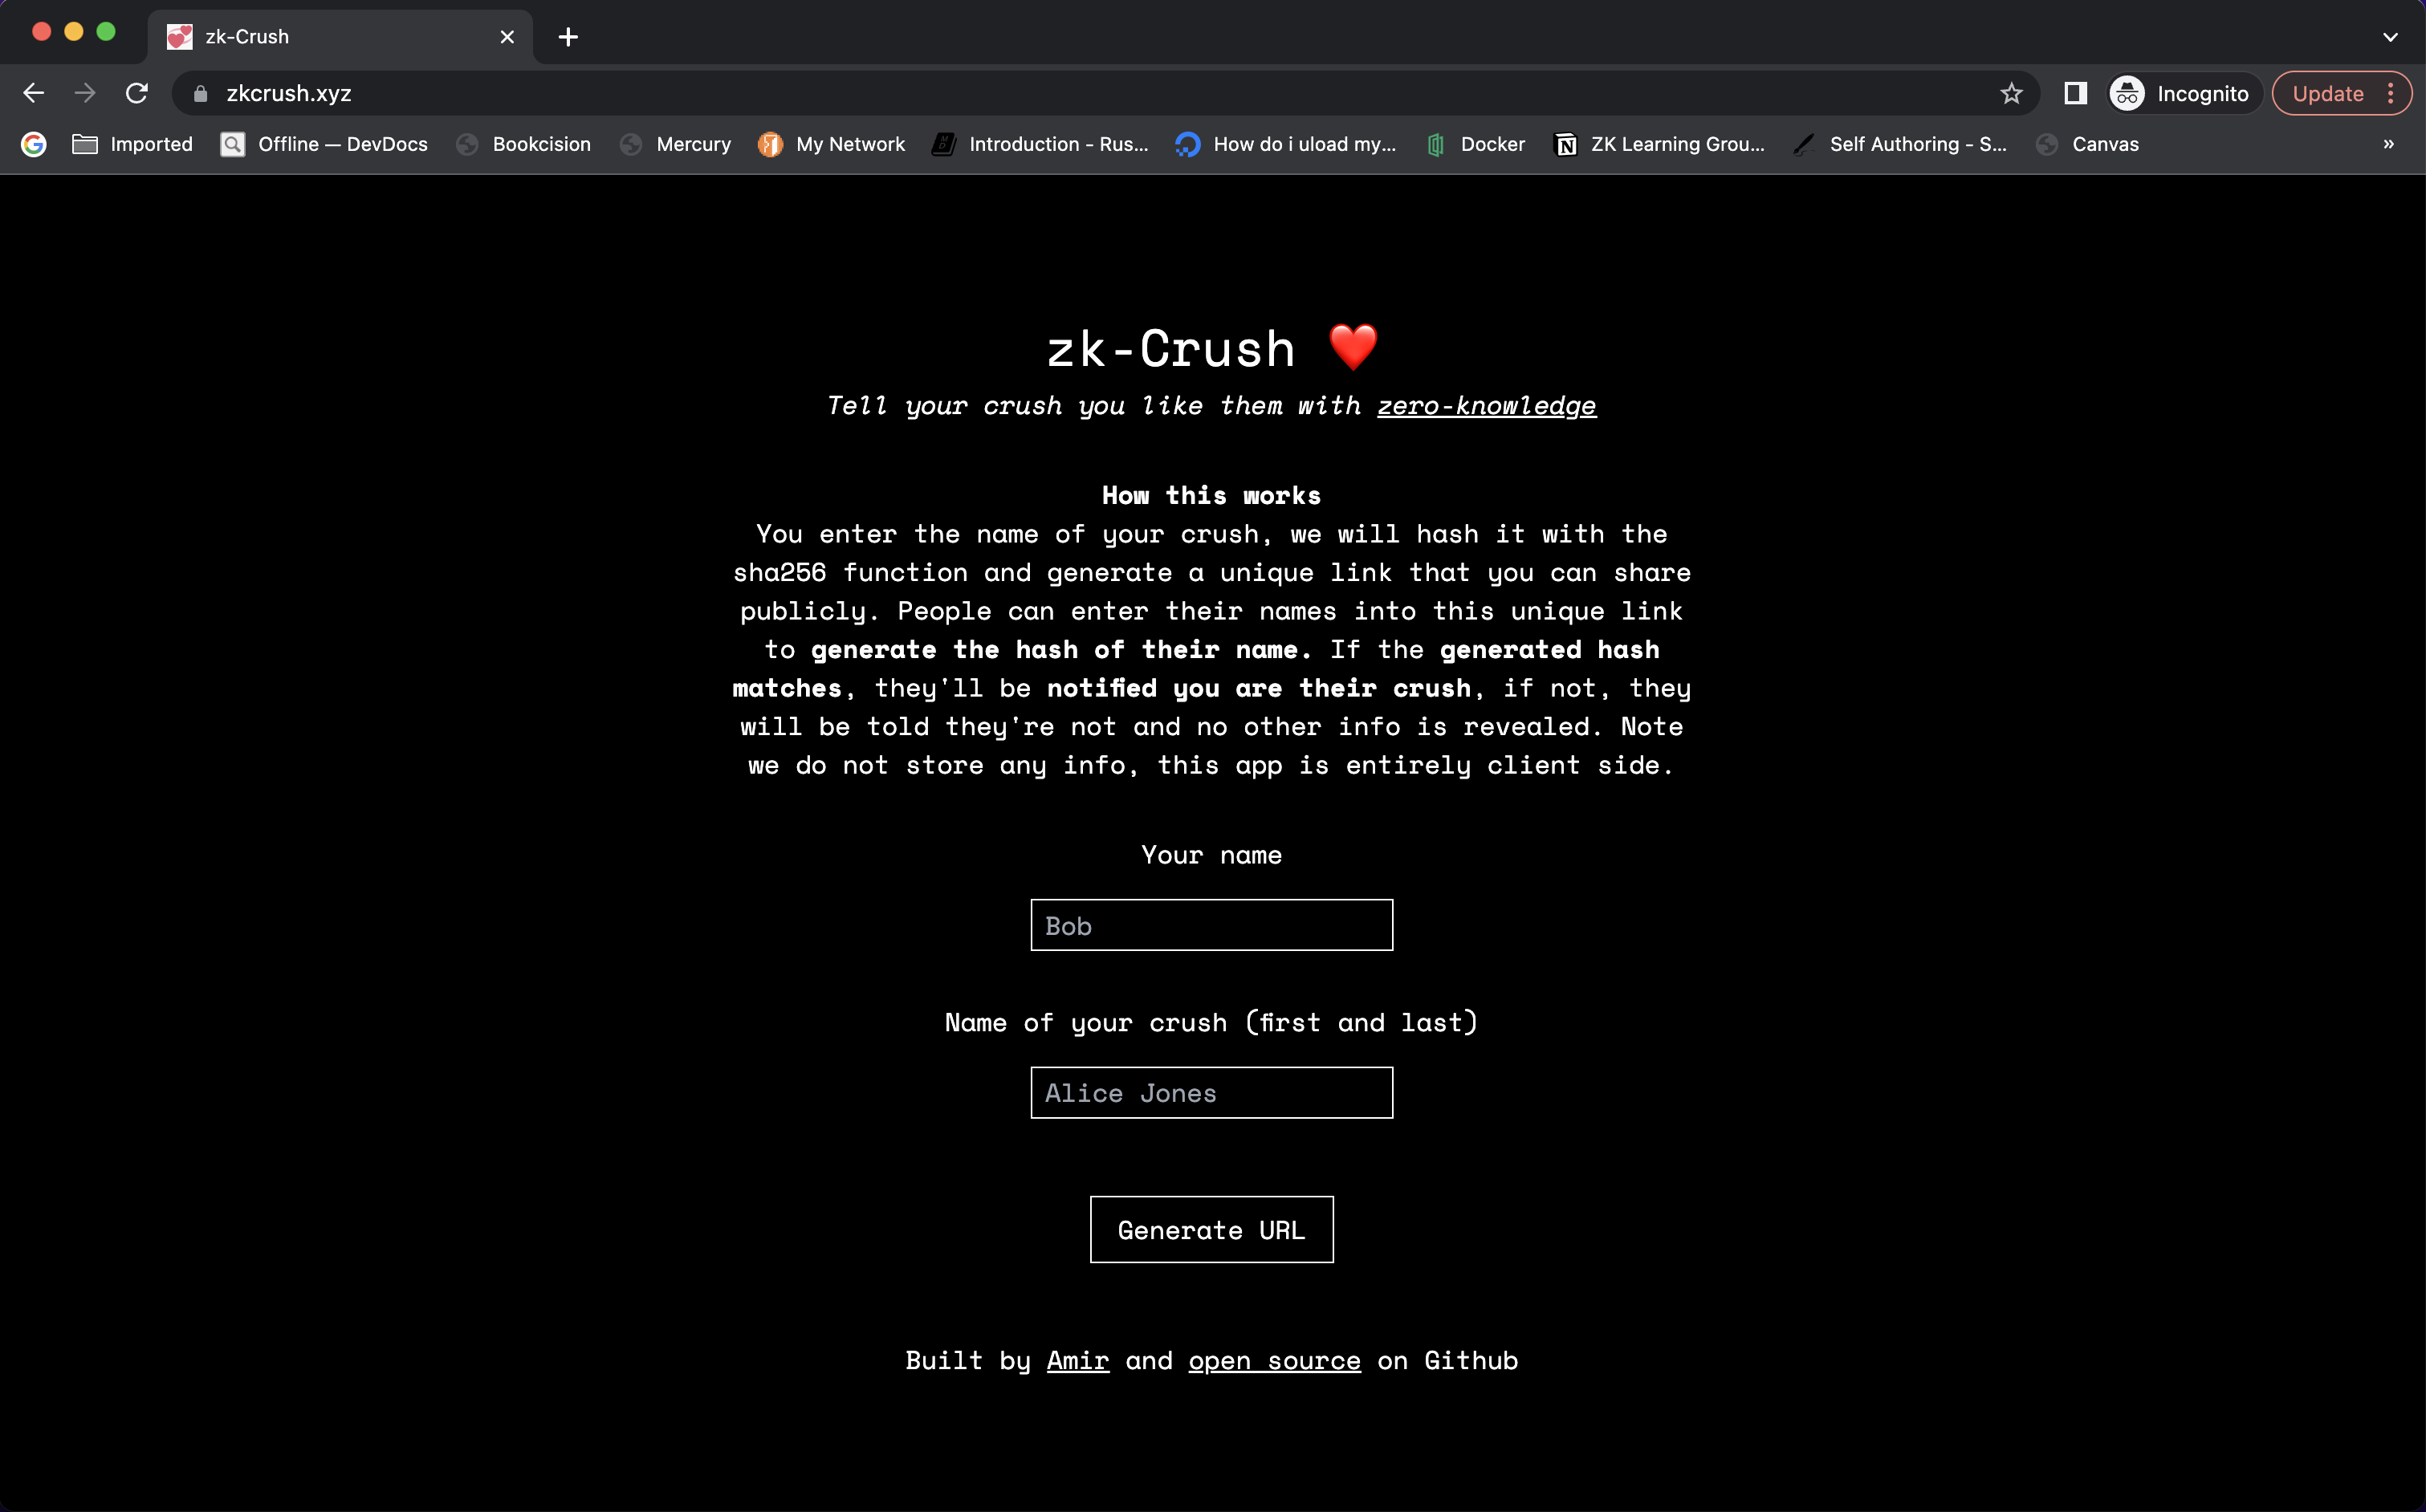Open Chrome three-dot menu
Viewport: 2426px width, 1512px height.
(2391, 93)
